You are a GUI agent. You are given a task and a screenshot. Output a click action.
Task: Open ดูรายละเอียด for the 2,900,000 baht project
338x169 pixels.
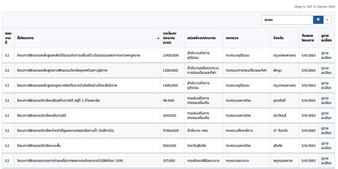point(326,55)
